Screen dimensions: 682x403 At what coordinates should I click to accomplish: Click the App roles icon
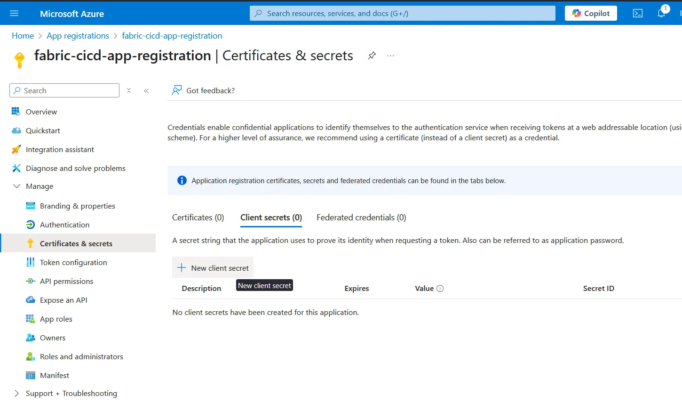tap(31, 319)
